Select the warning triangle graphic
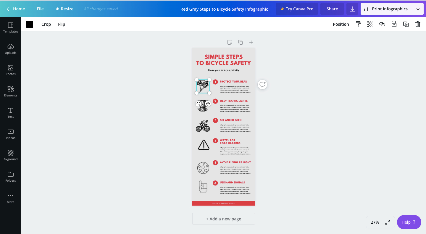 (204, 145)
